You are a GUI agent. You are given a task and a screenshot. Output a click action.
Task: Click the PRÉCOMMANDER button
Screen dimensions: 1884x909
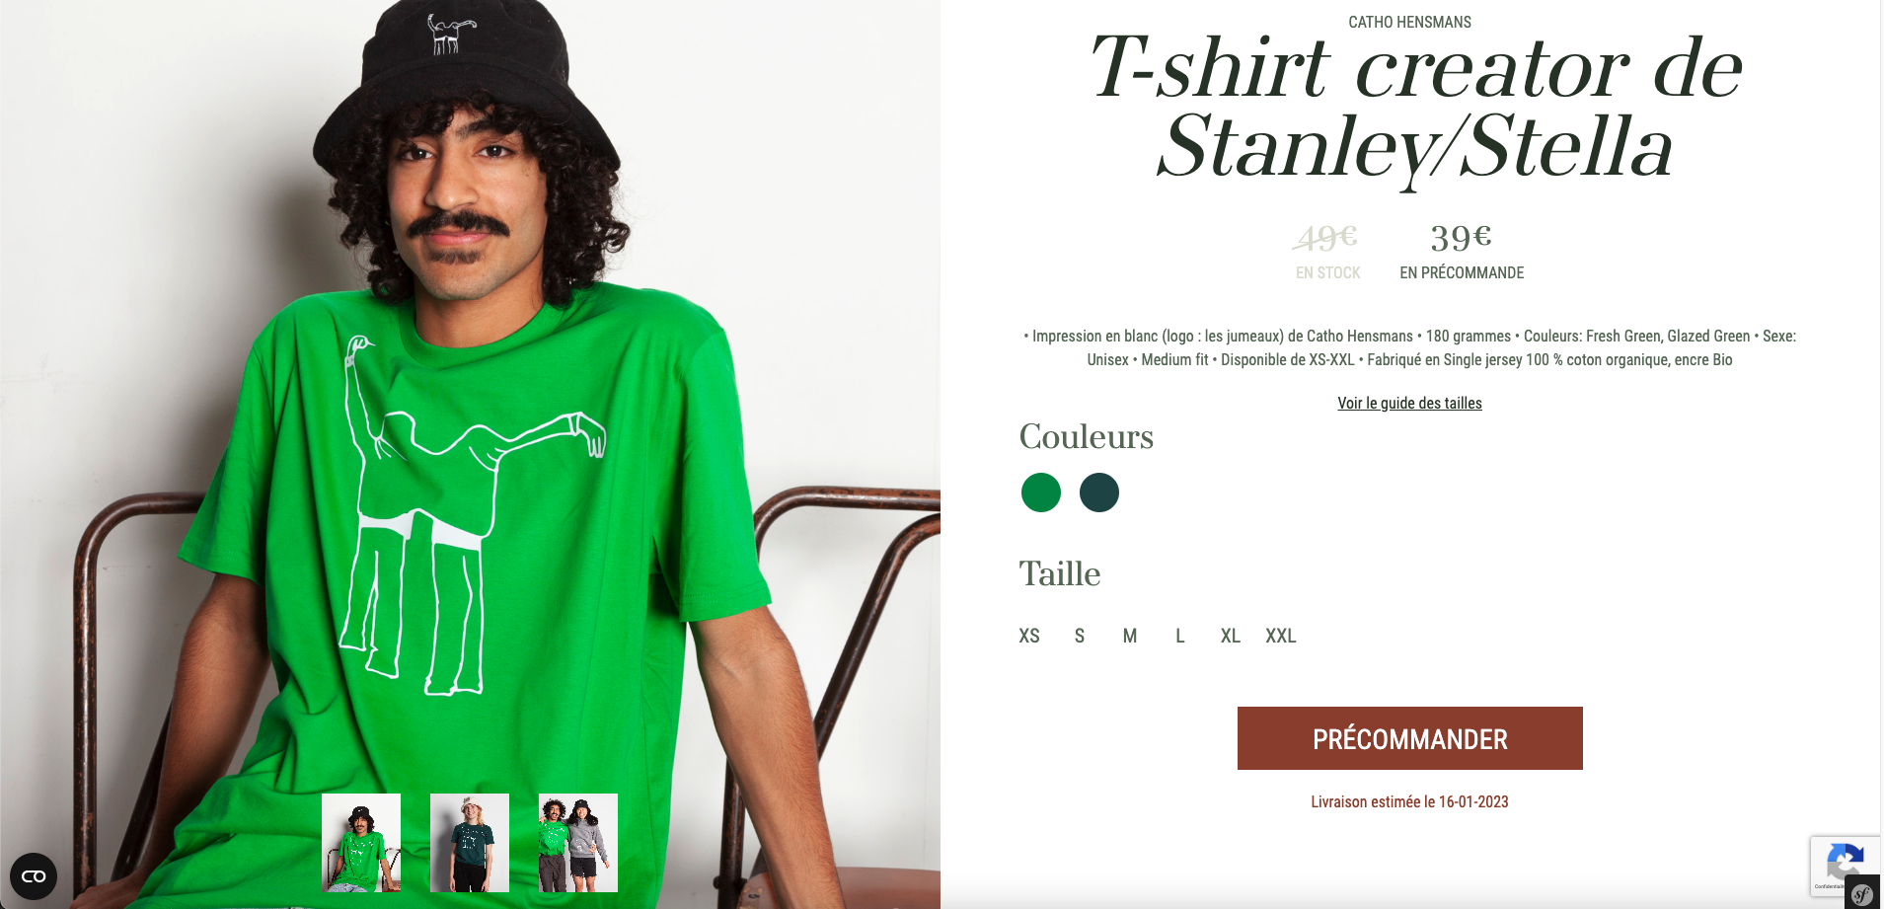(1409, 738)
